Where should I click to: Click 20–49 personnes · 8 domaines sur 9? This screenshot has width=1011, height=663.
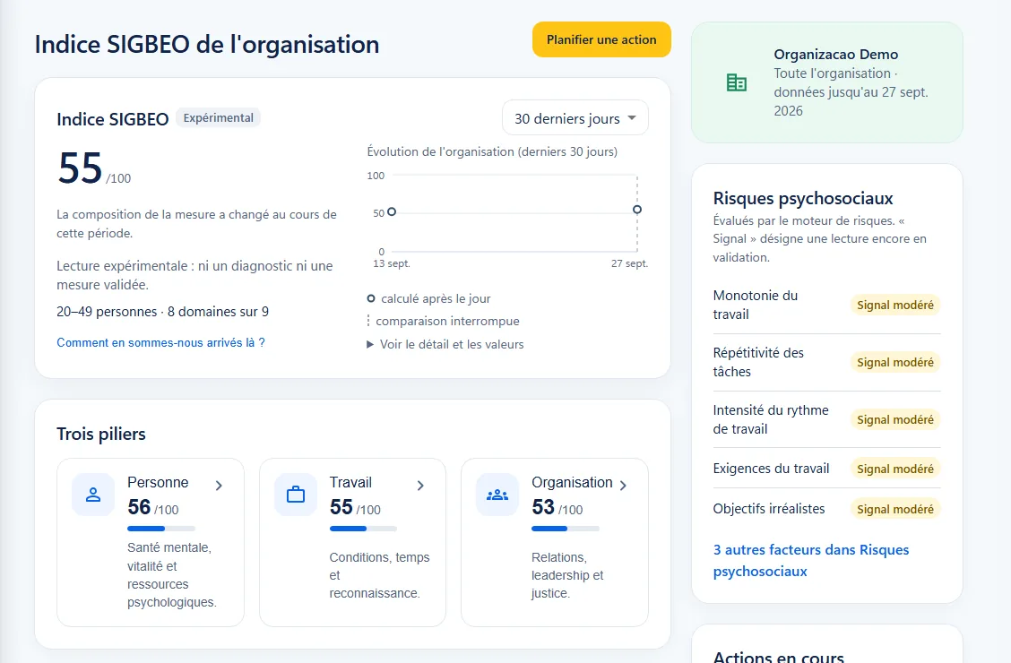click(x=162, y=312)
